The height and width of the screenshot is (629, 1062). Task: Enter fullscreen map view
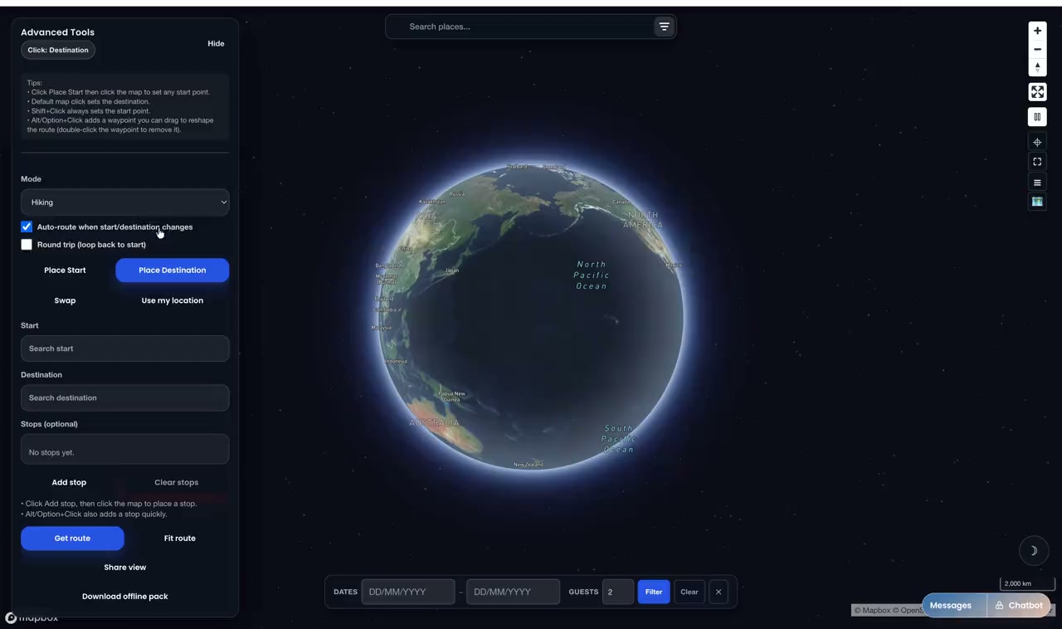coord(1037,91)
